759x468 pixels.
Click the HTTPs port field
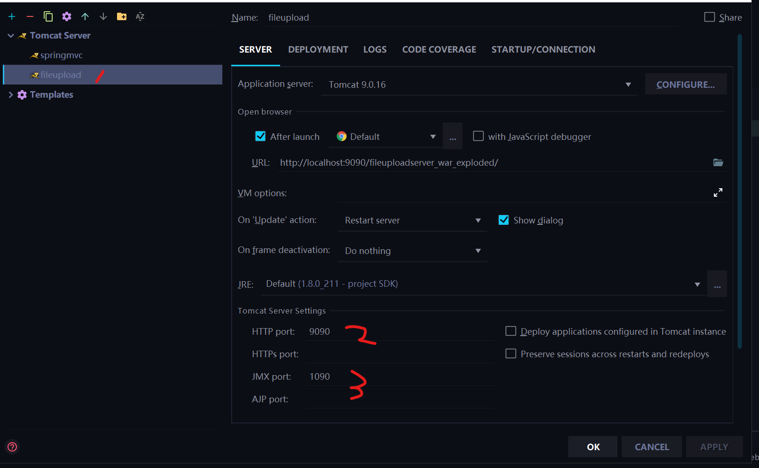pos(400,354)
